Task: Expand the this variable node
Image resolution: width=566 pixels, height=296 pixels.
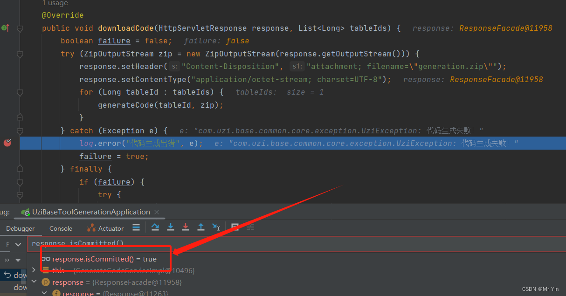Action: pyautogui.click(x=33, y=269)
